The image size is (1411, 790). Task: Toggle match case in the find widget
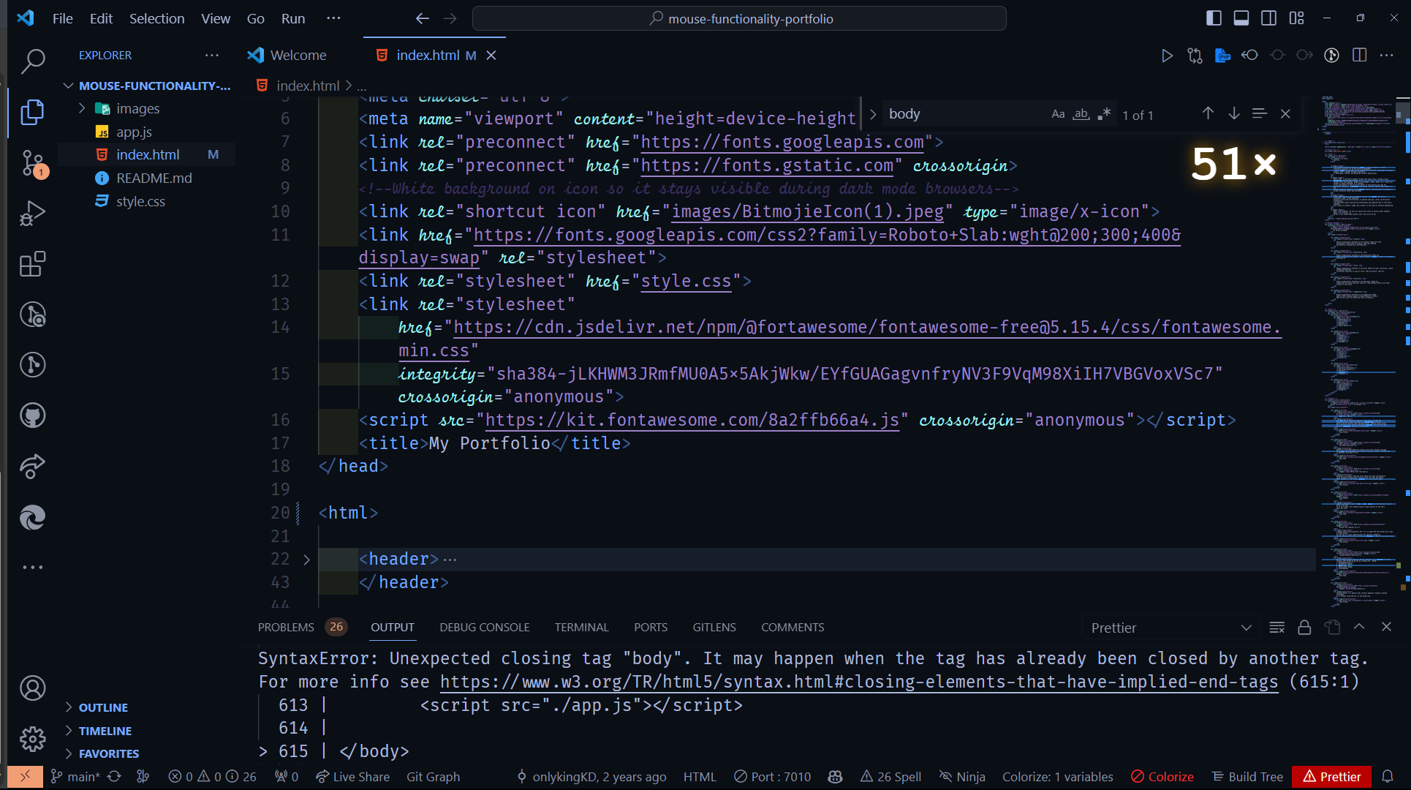coord(1058,113)
